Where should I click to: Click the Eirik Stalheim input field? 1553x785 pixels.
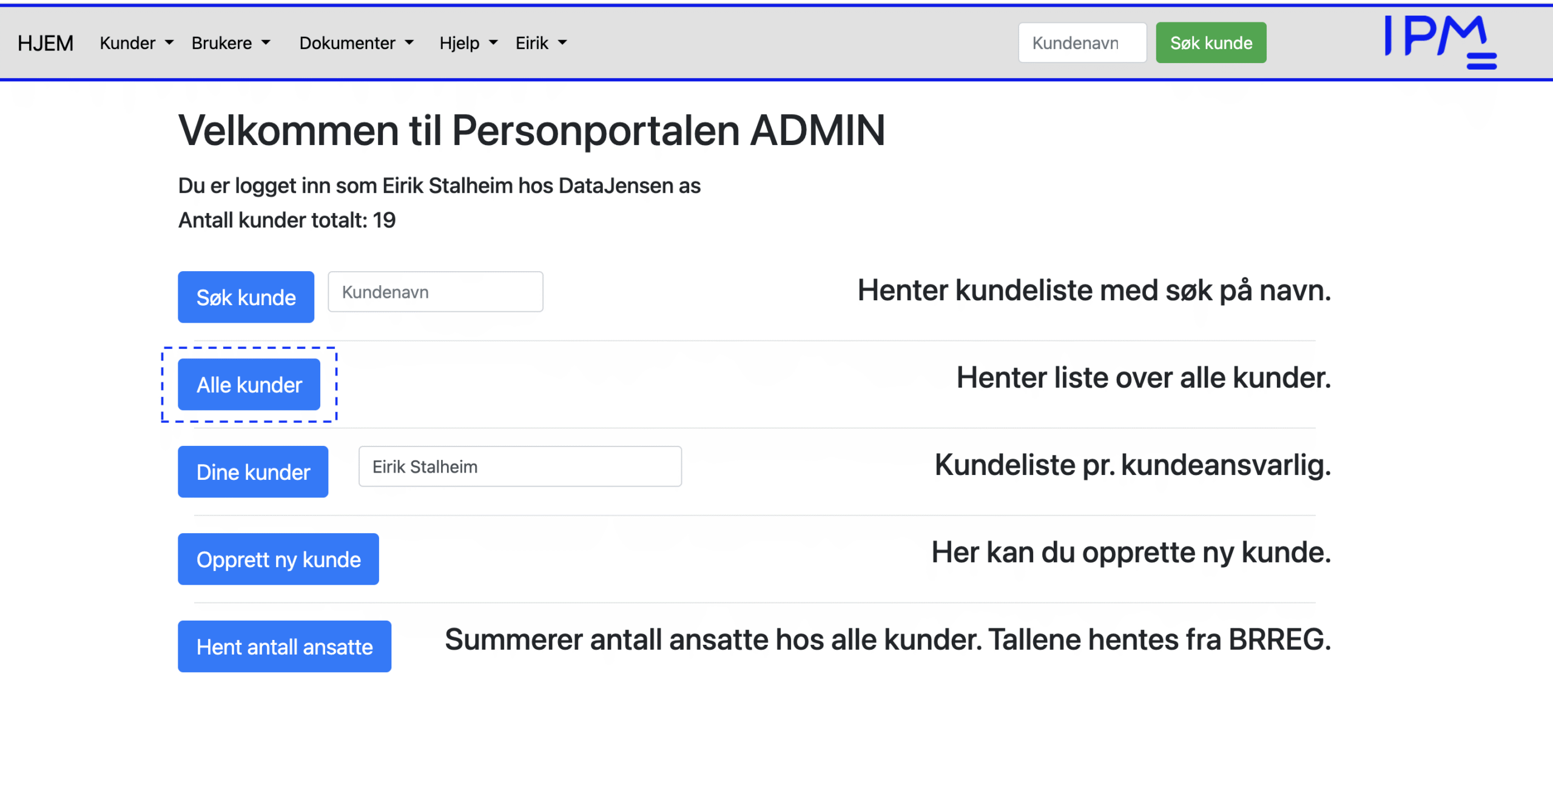[x=520, y=467]
